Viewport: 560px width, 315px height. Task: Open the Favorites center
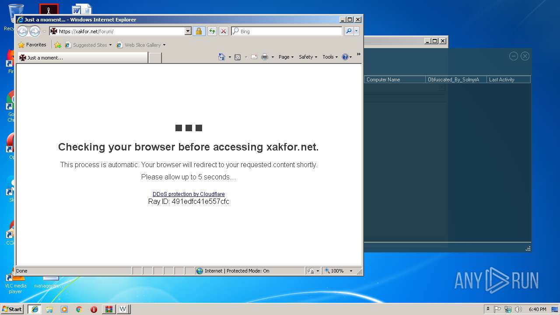(32, 45)
